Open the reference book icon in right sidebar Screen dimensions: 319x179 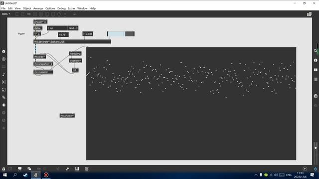click(x=316, y=70)
